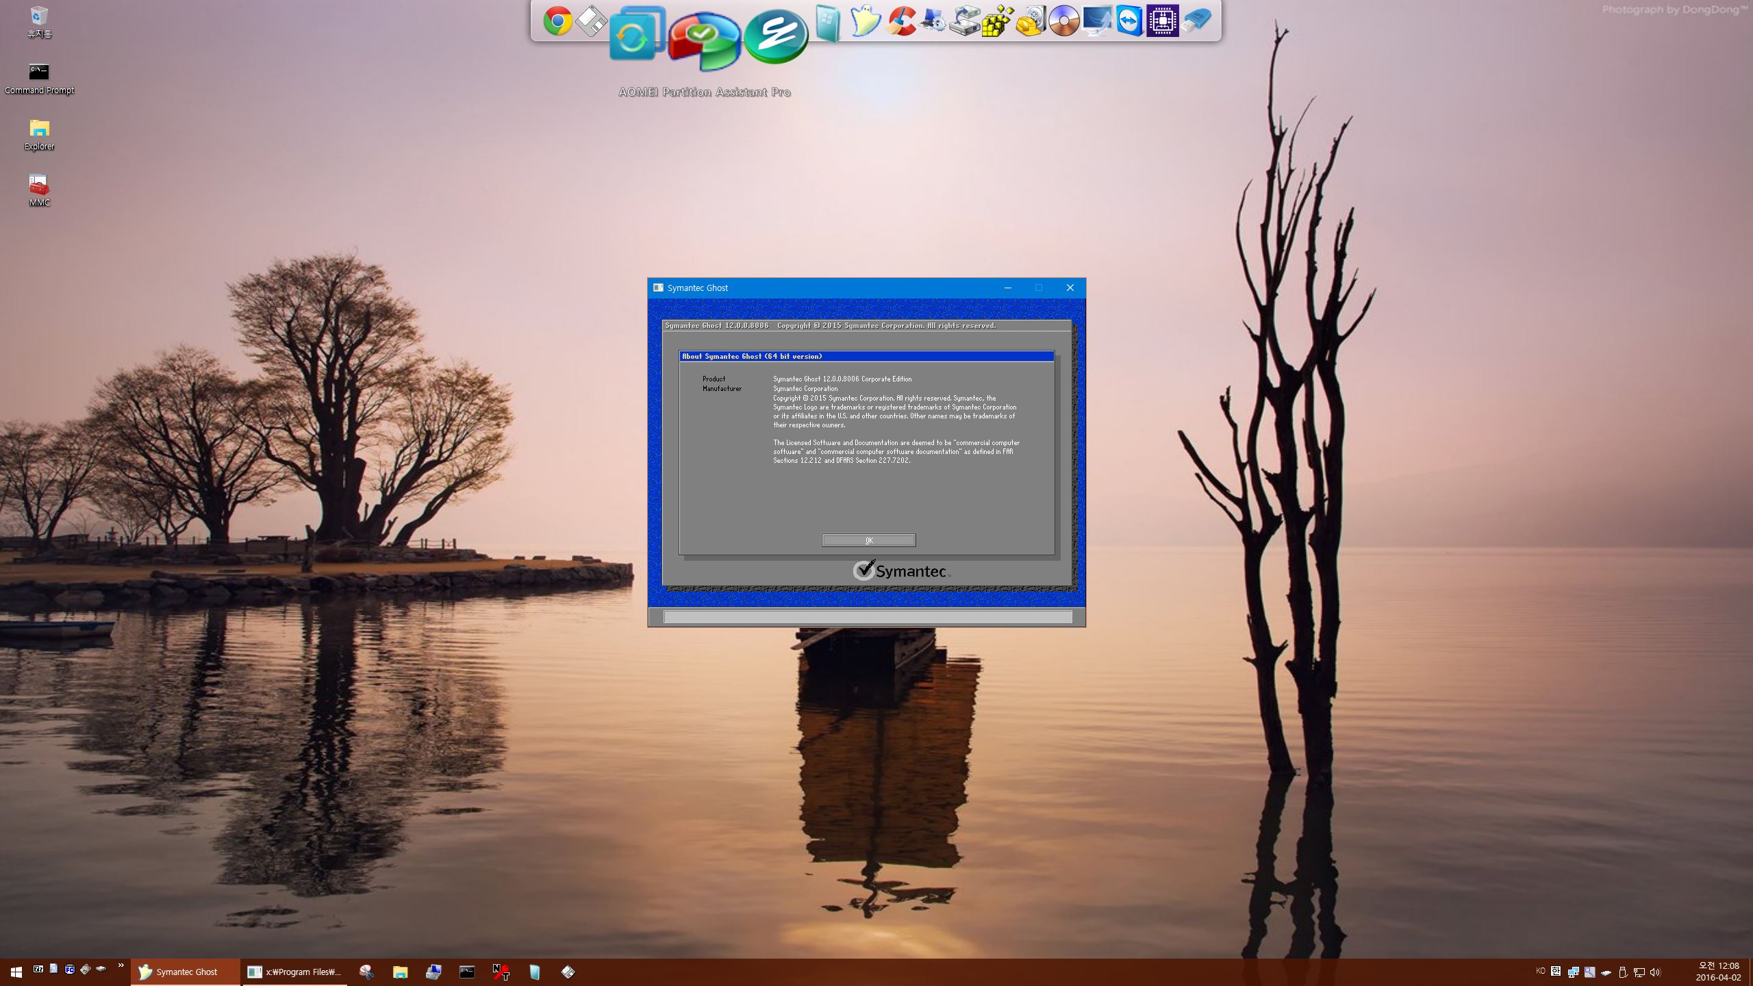Open the computer toolbox taskbar icon
Image resolution: width=1753 pixels, height=986 pixels.
[x=433, y=972]
